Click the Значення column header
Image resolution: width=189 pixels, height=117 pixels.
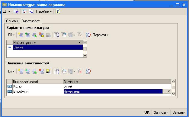point(117,82)
